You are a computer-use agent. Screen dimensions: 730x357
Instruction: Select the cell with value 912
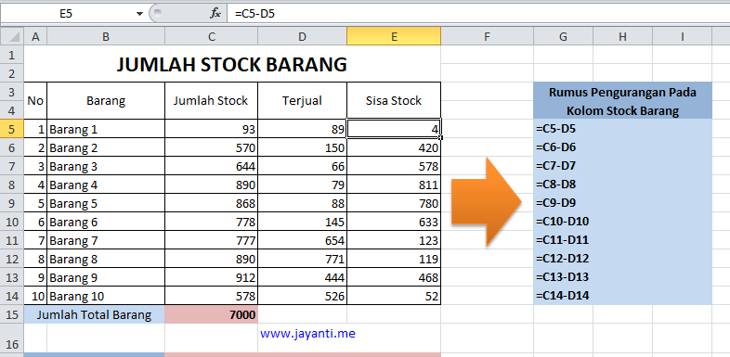tap(212, 277)
